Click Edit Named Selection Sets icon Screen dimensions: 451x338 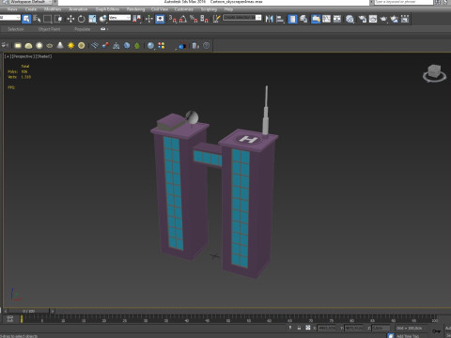(x=217, y=19)
